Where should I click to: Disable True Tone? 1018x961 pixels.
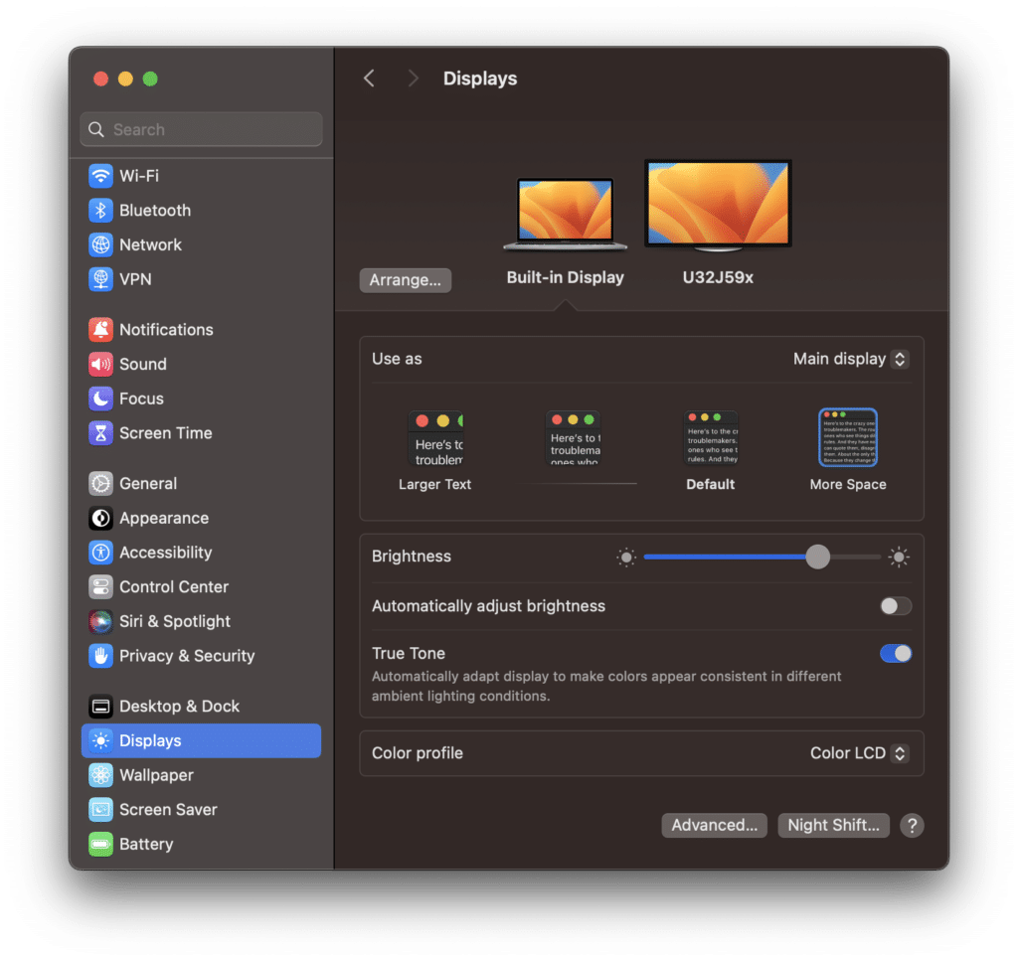pyautogui.click(x=894, y=653)
